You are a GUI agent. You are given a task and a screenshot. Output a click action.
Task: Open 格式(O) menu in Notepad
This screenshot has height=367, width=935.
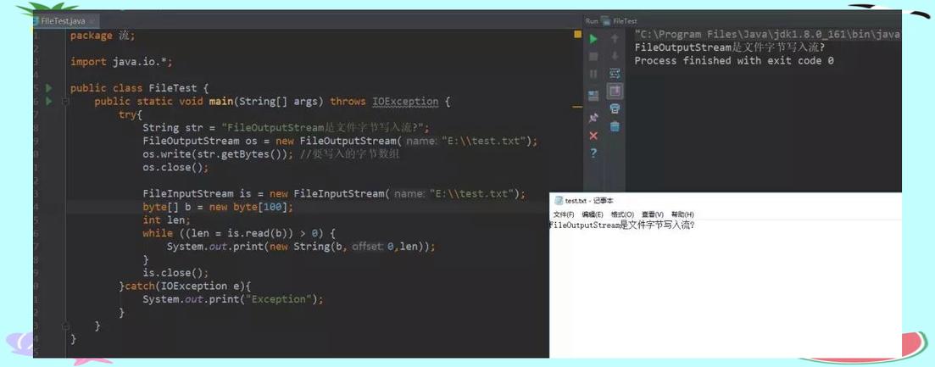tap(622, 214)
